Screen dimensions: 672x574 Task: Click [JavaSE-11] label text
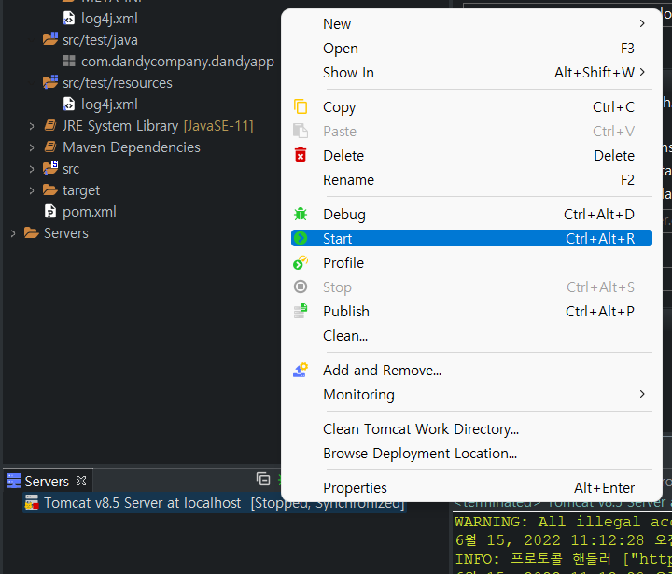click(x=218, y=126)
